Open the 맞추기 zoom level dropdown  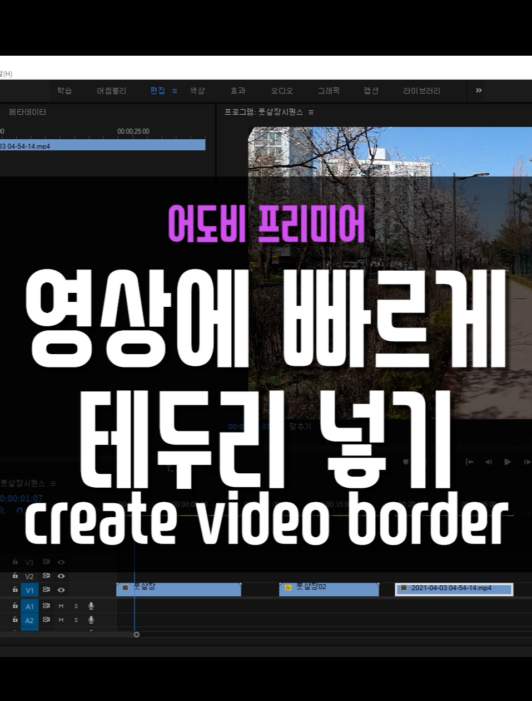(300, 427)
